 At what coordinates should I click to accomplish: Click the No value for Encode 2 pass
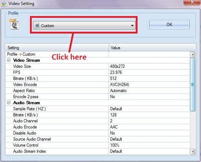(112, 97)
